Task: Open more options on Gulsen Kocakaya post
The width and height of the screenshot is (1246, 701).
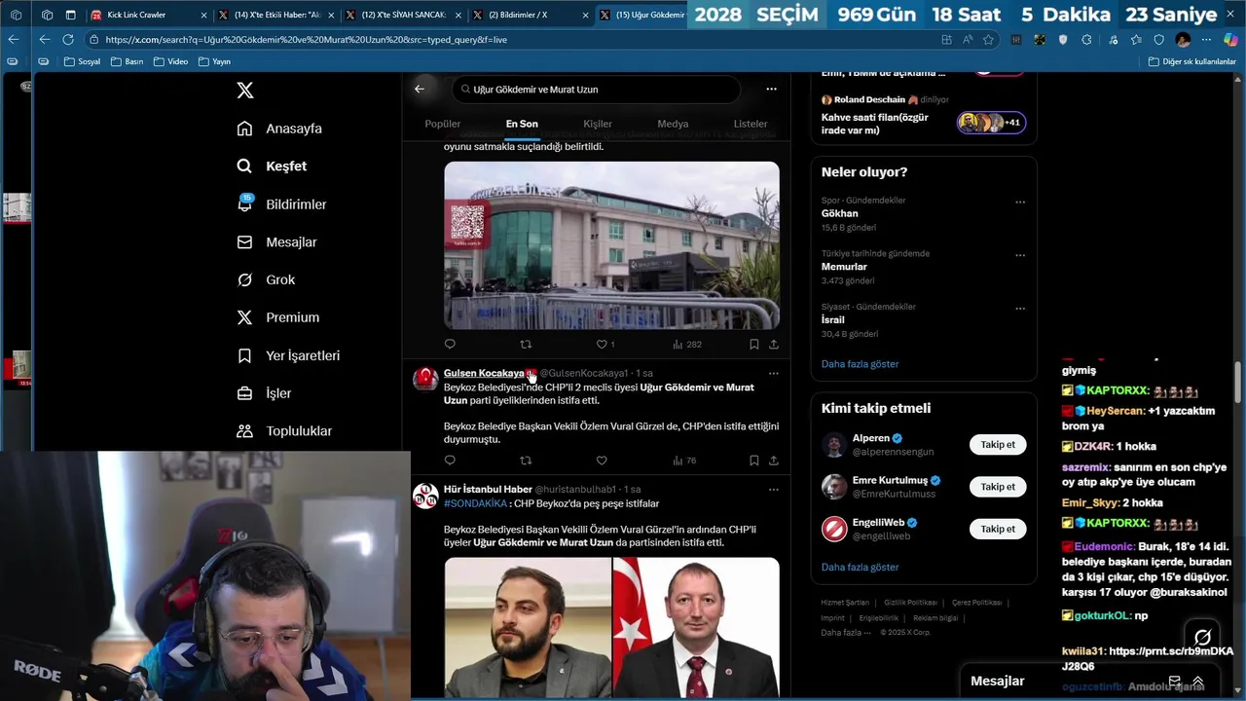Action: (x=774, y=373)
